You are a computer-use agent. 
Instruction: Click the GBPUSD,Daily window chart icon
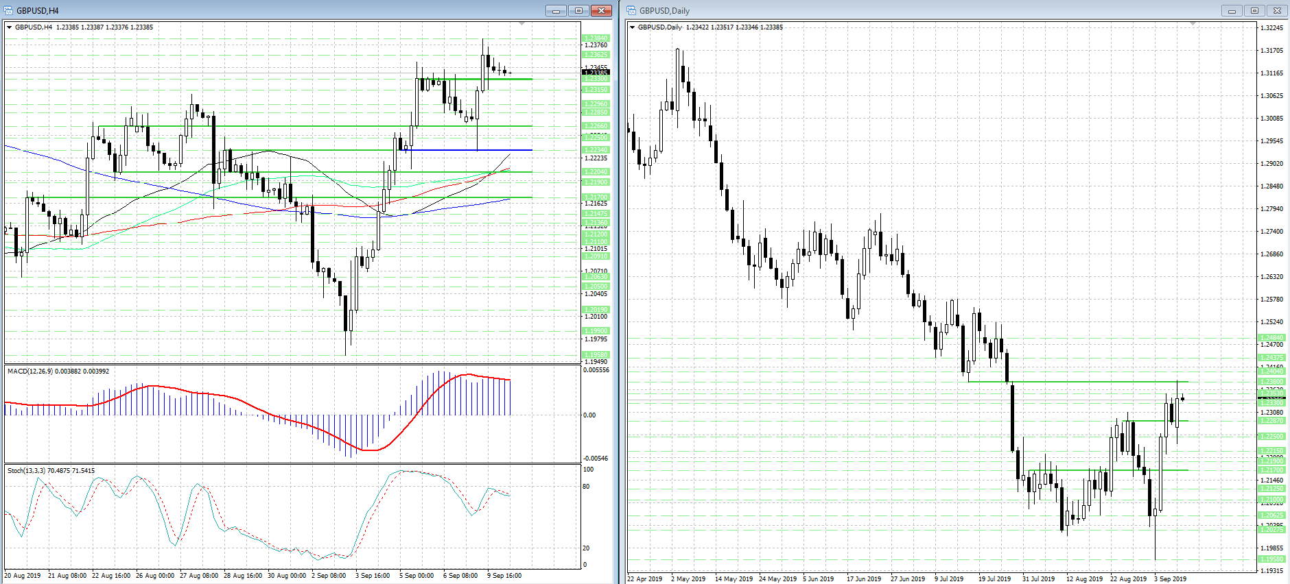point(631,10)
